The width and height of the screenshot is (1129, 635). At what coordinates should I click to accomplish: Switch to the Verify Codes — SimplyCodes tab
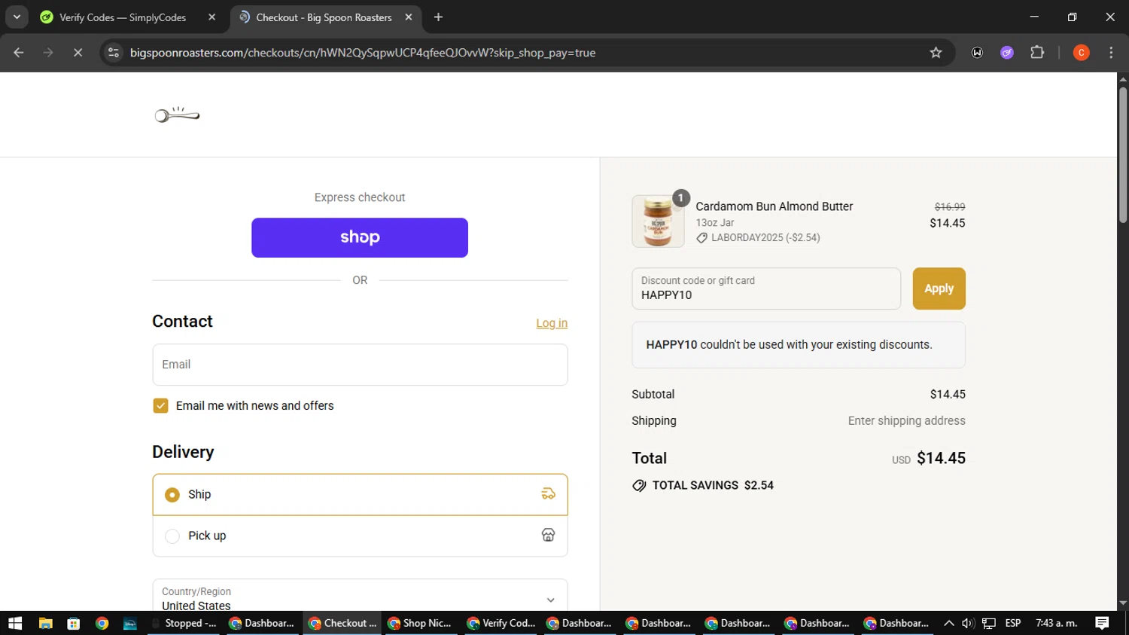click(123, 17)
